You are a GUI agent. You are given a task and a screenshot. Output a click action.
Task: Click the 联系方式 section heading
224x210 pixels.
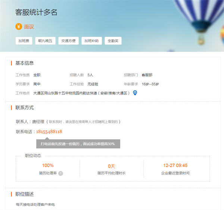(24, 108)
